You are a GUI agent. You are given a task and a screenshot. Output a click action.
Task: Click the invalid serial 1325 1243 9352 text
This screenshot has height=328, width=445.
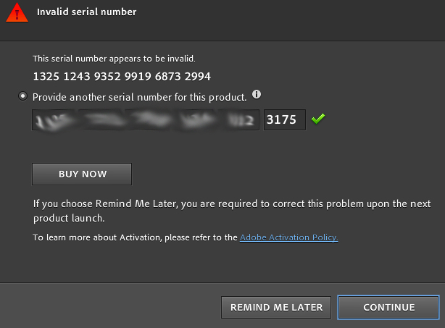[x=122, y=77]
